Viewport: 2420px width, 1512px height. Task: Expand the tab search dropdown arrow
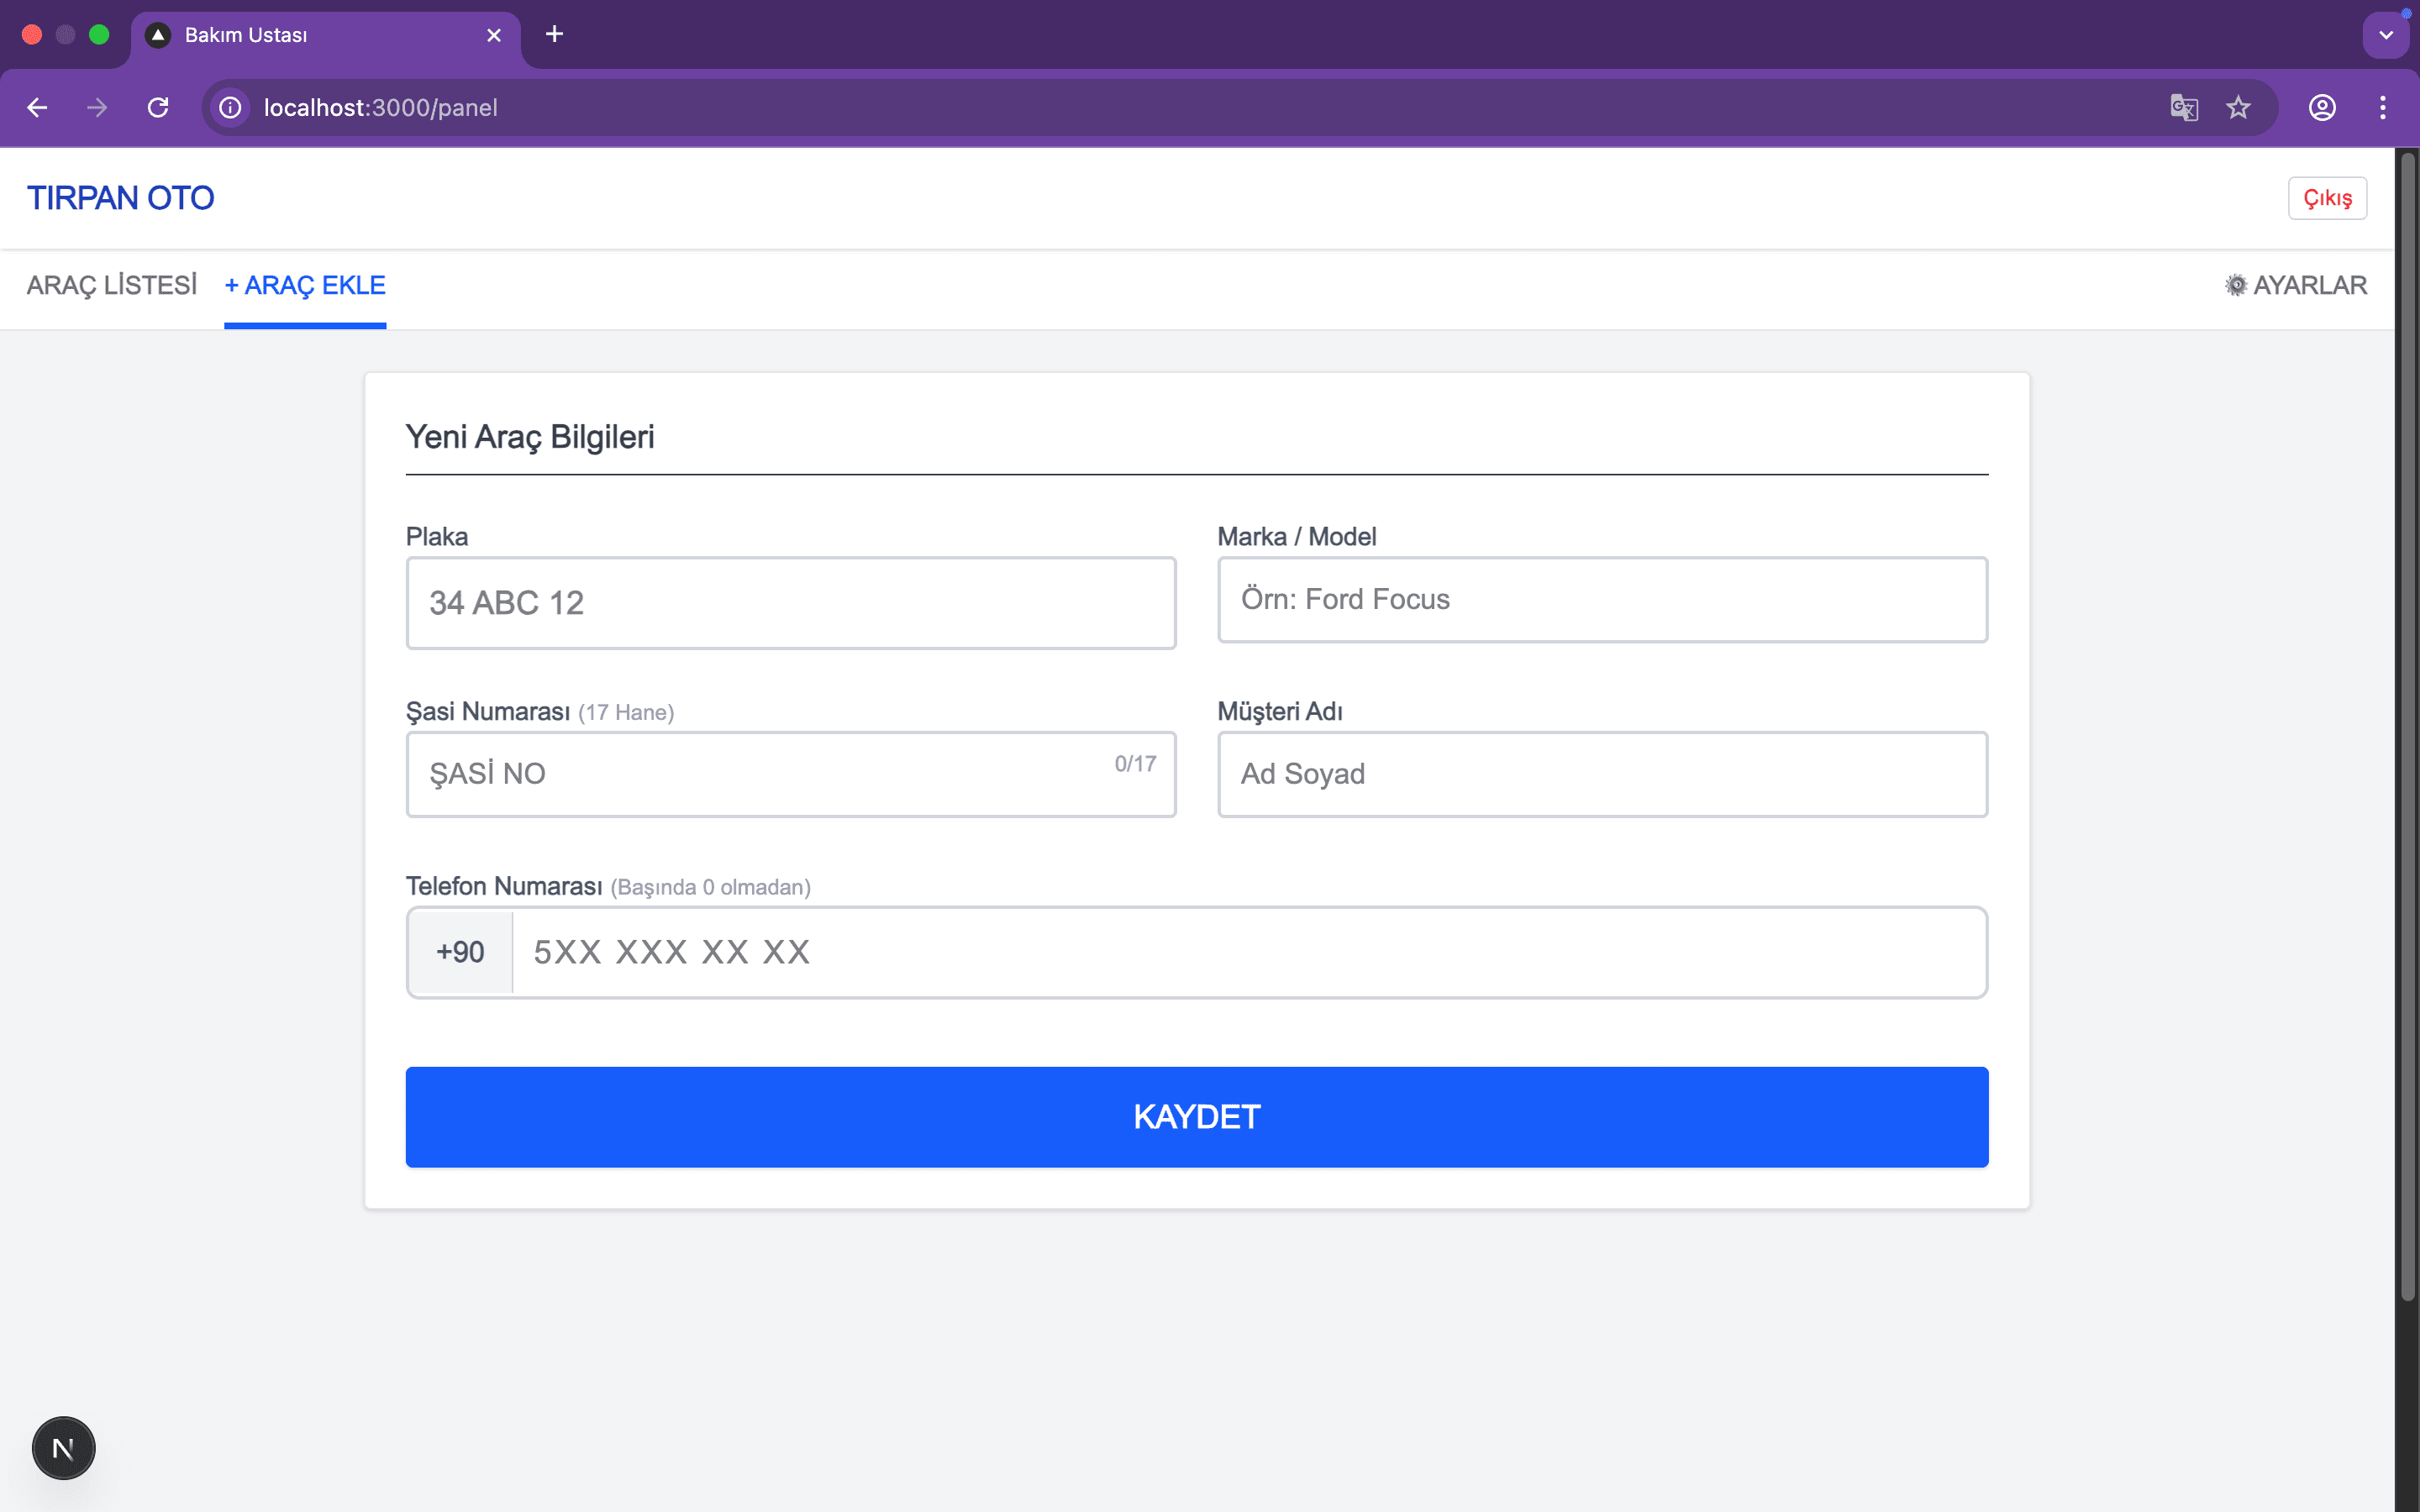[2386, 35]
